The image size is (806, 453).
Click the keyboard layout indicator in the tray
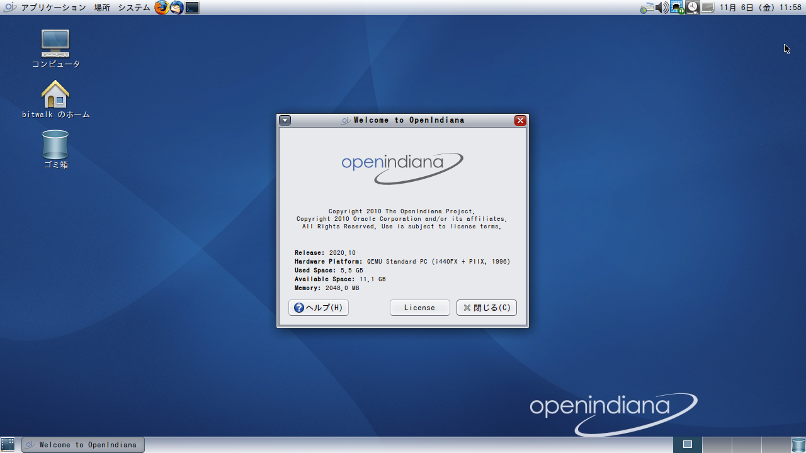646,7
